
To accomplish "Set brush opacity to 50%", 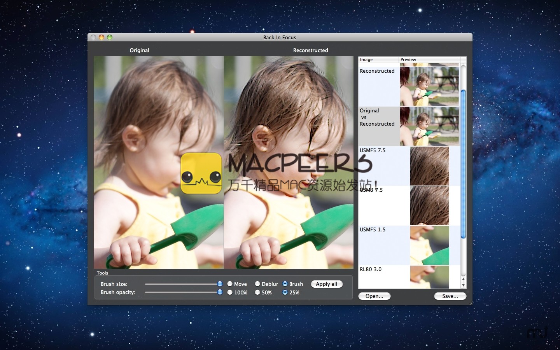I will pos(257,292).
